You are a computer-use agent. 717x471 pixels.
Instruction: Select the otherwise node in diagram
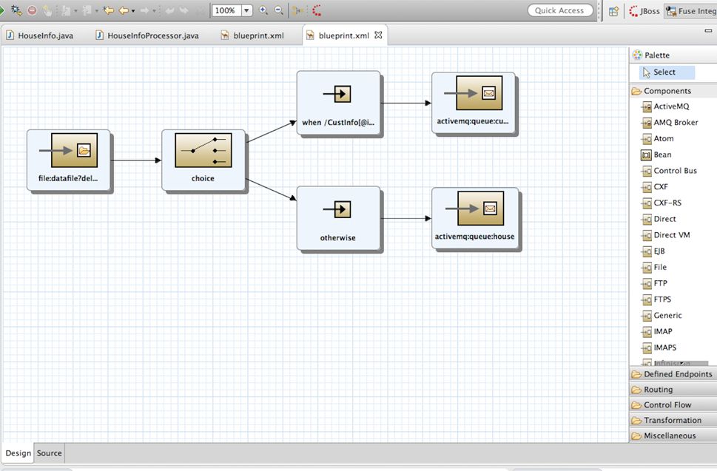point(338,217)
